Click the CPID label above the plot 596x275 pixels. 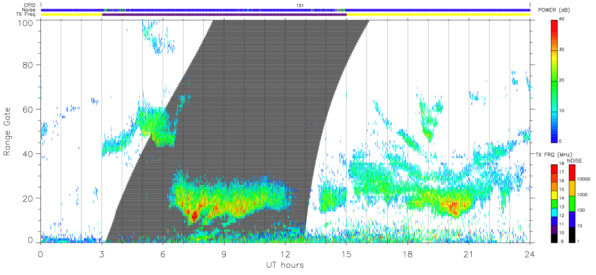pos(30,5)
